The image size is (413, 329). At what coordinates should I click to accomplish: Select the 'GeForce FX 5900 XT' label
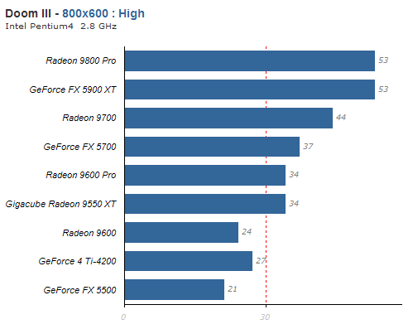[x=73, y=90]
